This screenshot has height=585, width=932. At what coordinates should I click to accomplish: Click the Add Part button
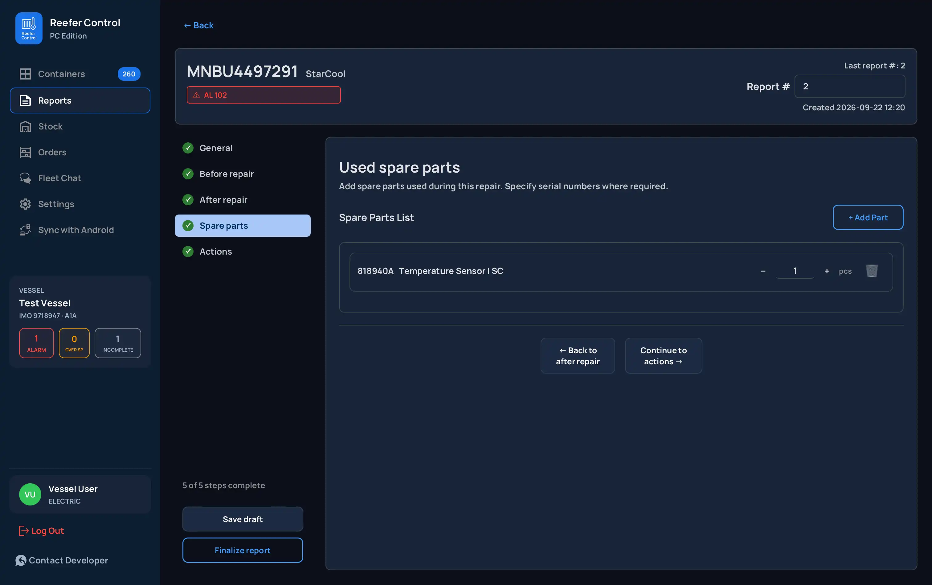(868, 217)
